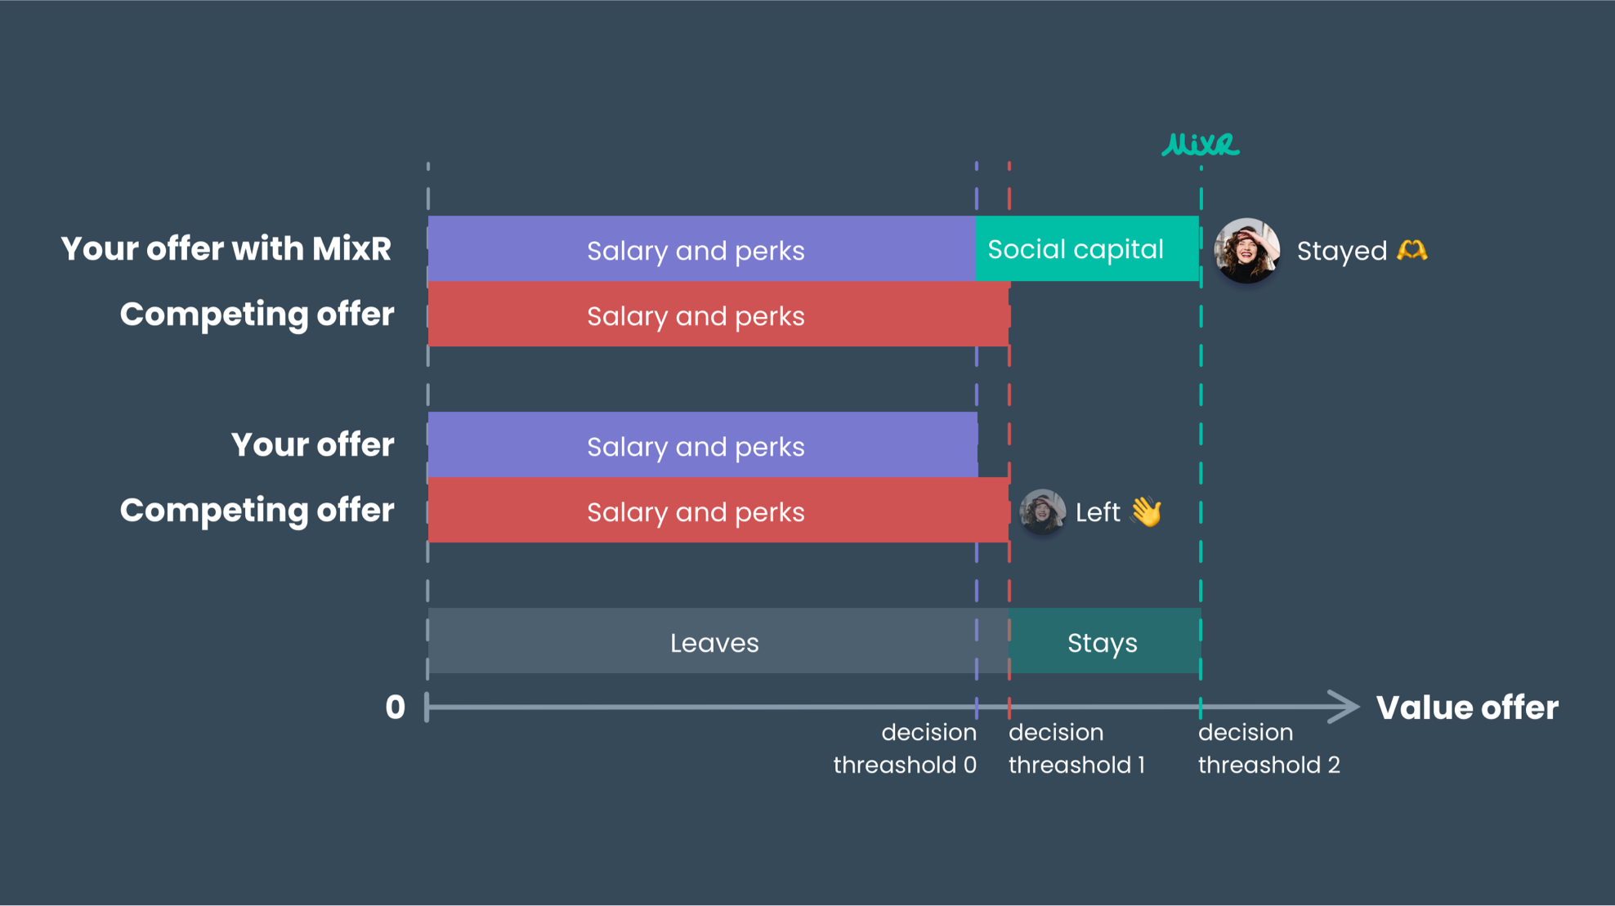1615x906 pixels.
Task: Select the avatar next to Left
Action: tap(1044, 511)
